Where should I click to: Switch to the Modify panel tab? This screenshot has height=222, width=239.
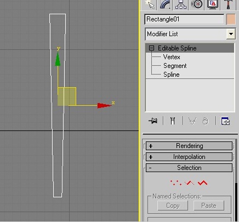coord(165,5)
